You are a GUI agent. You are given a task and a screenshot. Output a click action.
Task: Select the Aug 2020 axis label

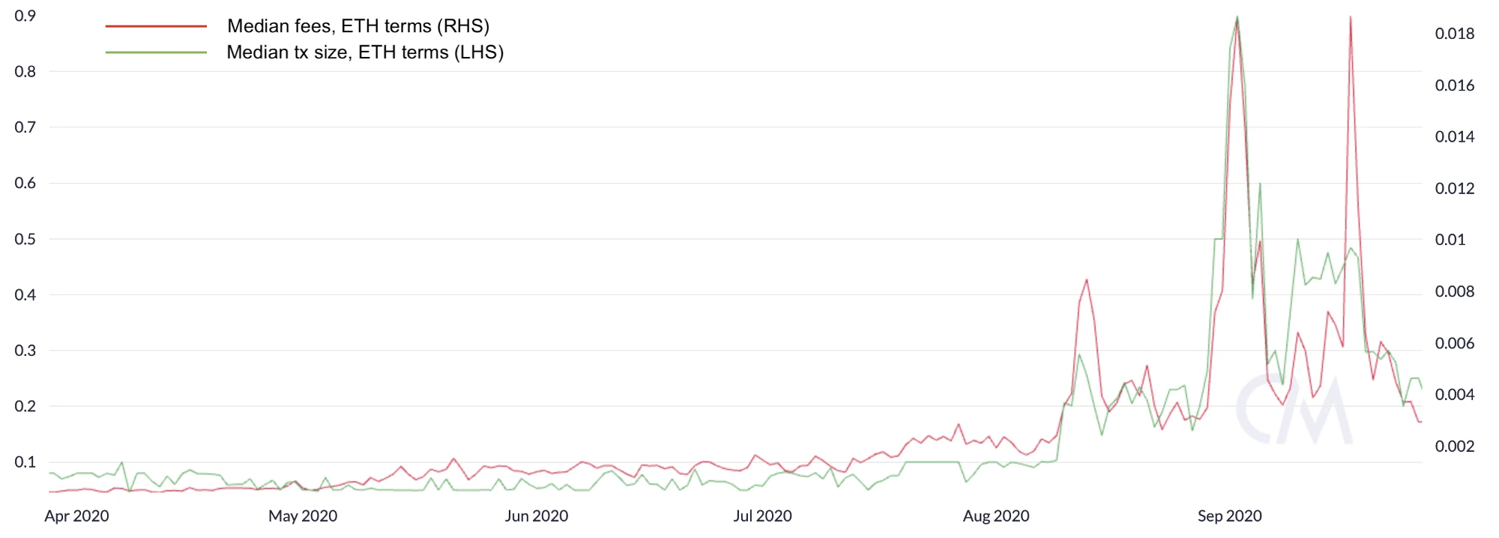point(996,516)
